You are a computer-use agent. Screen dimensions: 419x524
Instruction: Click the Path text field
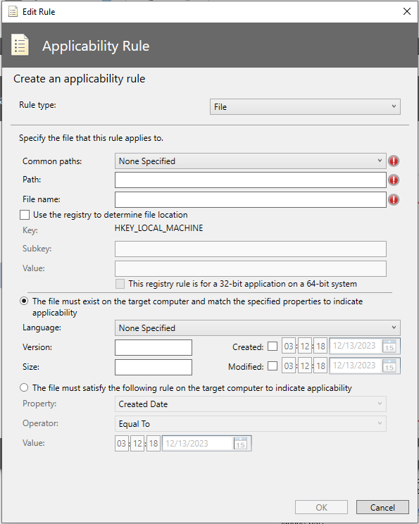[x=251, y=180]
